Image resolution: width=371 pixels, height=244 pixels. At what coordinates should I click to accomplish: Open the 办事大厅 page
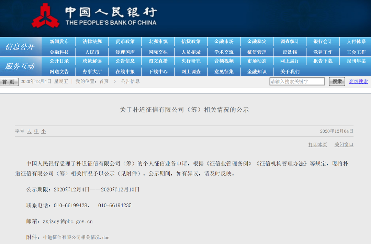click(92, 71)
